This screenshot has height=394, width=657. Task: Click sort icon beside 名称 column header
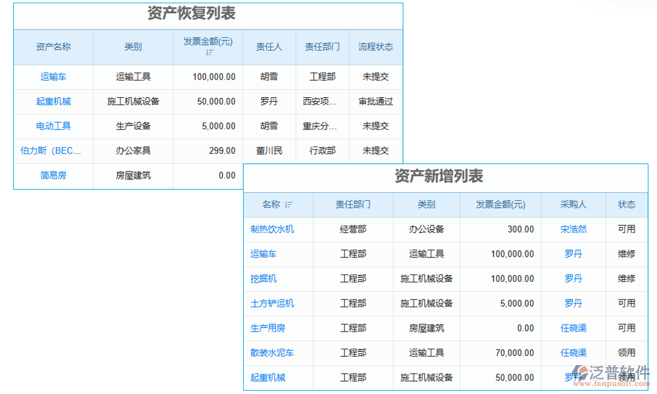click(x=288, y=205)
